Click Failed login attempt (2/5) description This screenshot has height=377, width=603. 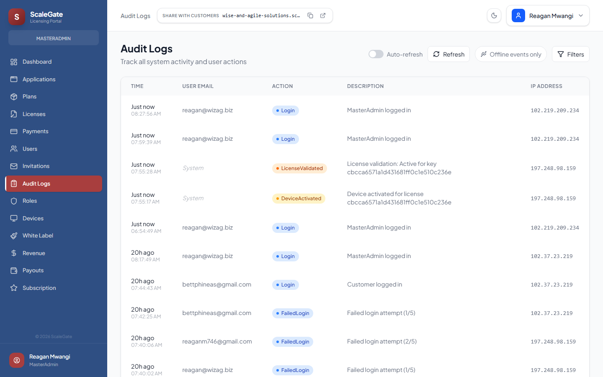coord(382,341)
